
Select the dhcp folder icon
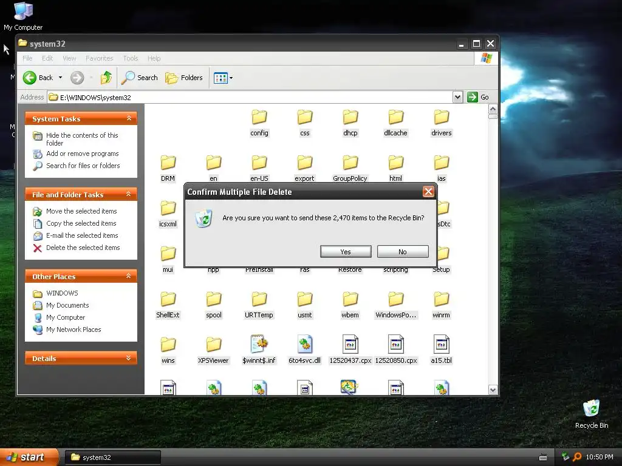pos(350,117)
